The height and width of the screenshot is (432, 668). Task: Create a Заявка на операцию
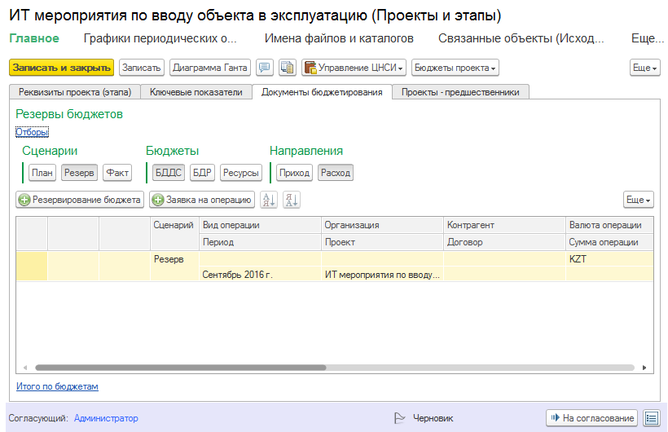coord(202,200)
